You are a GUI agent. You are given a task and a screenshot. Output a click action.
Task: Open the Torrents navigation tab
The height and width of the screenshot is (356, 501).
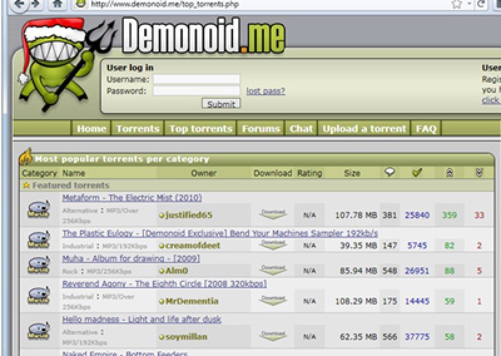(138, 128)
